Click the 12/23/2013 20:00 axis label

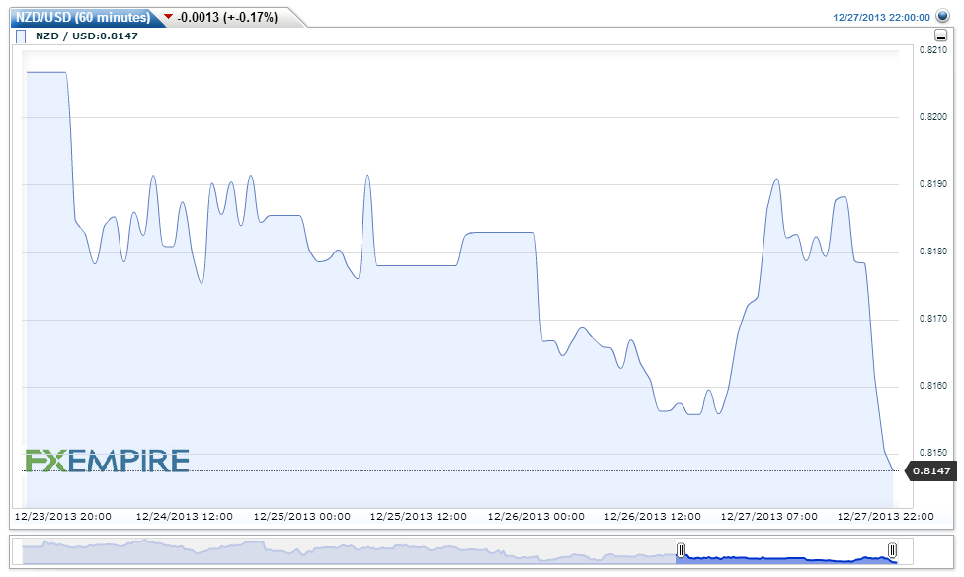point(62,517)
